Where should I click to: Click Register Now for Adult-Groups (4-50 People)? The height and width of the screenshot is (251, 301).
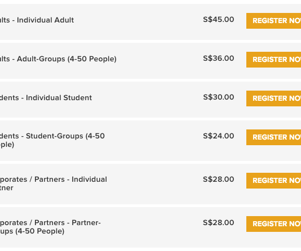point(273,60)
